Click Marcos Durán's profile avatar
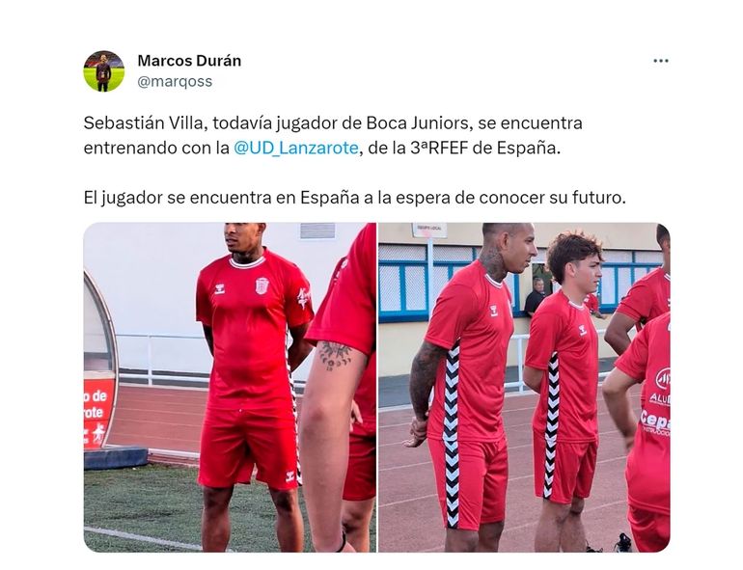This screenshot has width=743, height=570. 104,71
